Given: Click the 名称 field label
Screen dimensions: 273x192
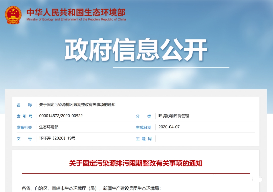Looking at the screenshot, I should click(24, 105).
